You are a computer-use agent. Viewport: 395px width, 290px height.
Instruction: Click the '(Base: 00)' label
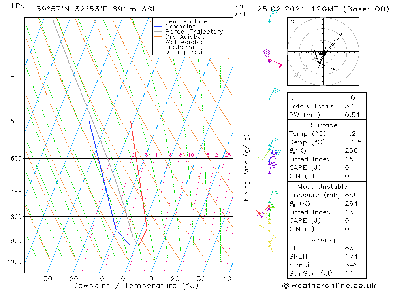(x=366, y=9)
